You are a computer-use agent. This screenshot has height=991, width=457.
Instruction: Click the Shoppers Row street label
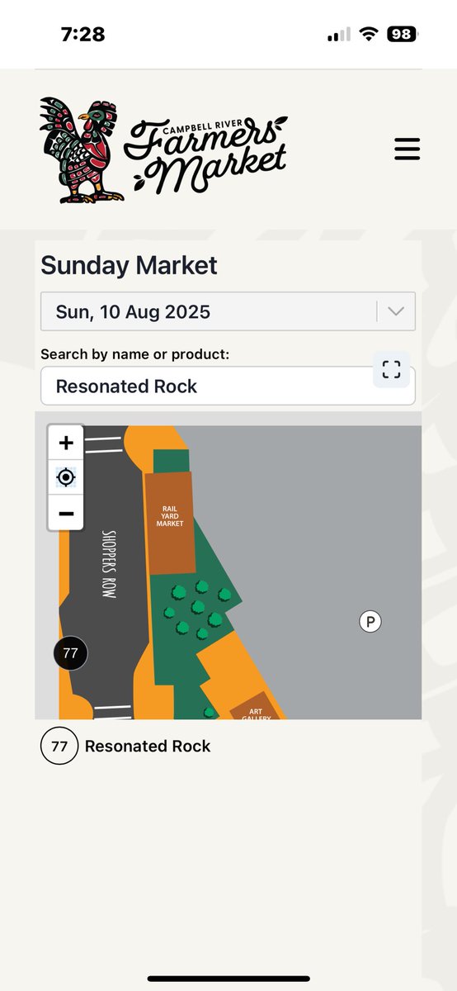[108, 564]
